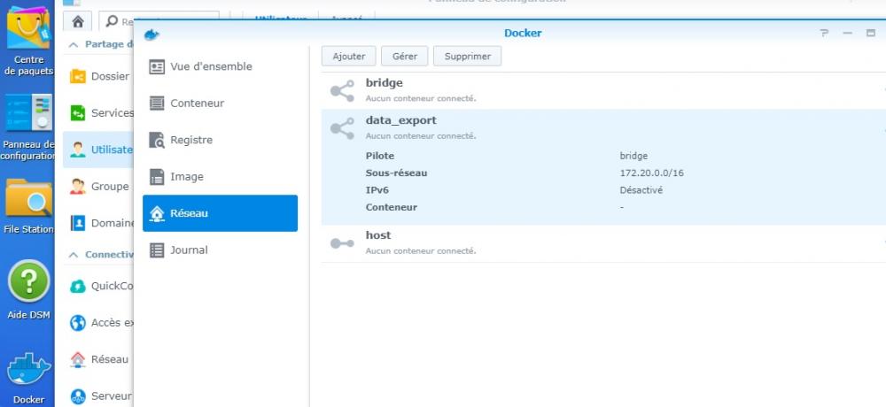Screen dimensions: 886x407
Task: Click Accès externe globe icon
Action: coord(77,323)
